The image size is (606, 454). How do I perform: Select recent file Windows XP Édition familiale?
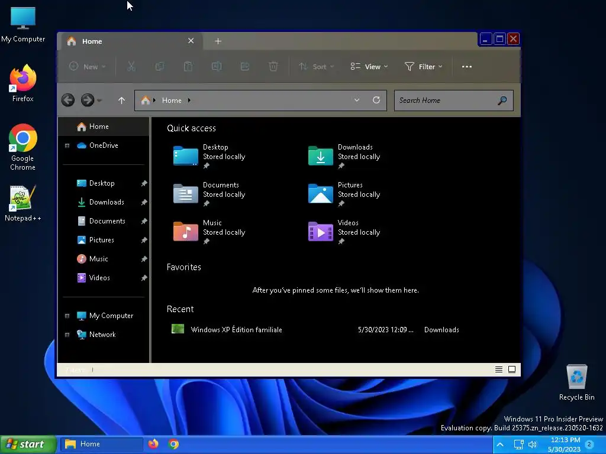click(x=315, y=329)
